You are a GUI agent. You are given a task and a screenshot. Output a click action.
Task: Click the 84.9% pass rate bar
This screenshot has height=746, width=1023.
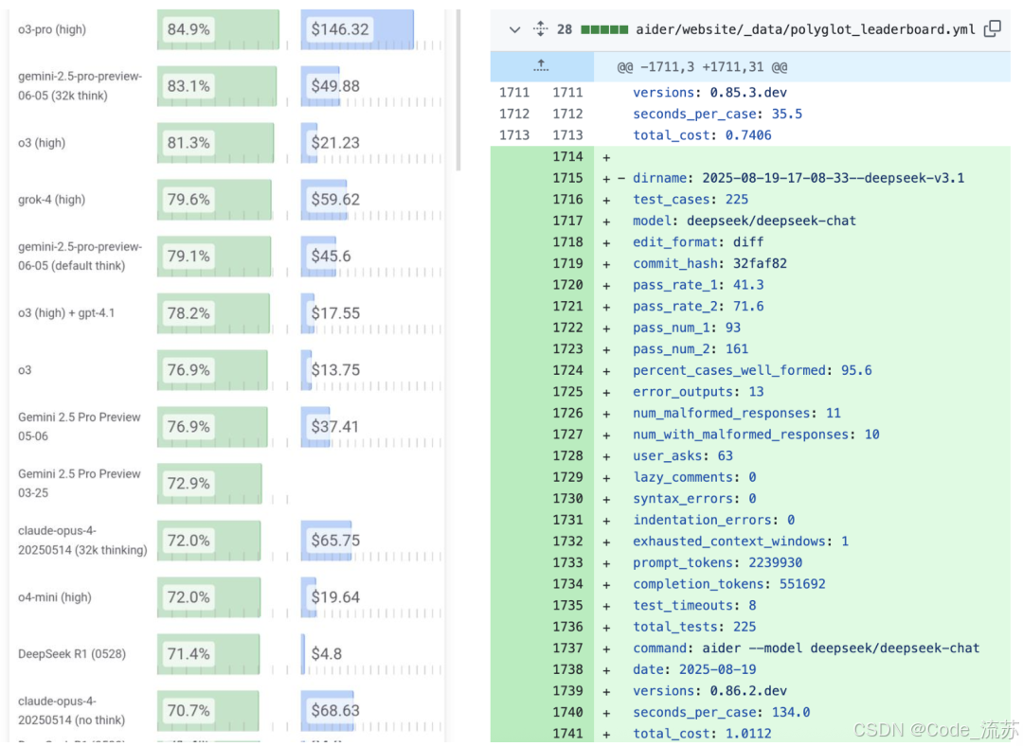pos(218,29)
